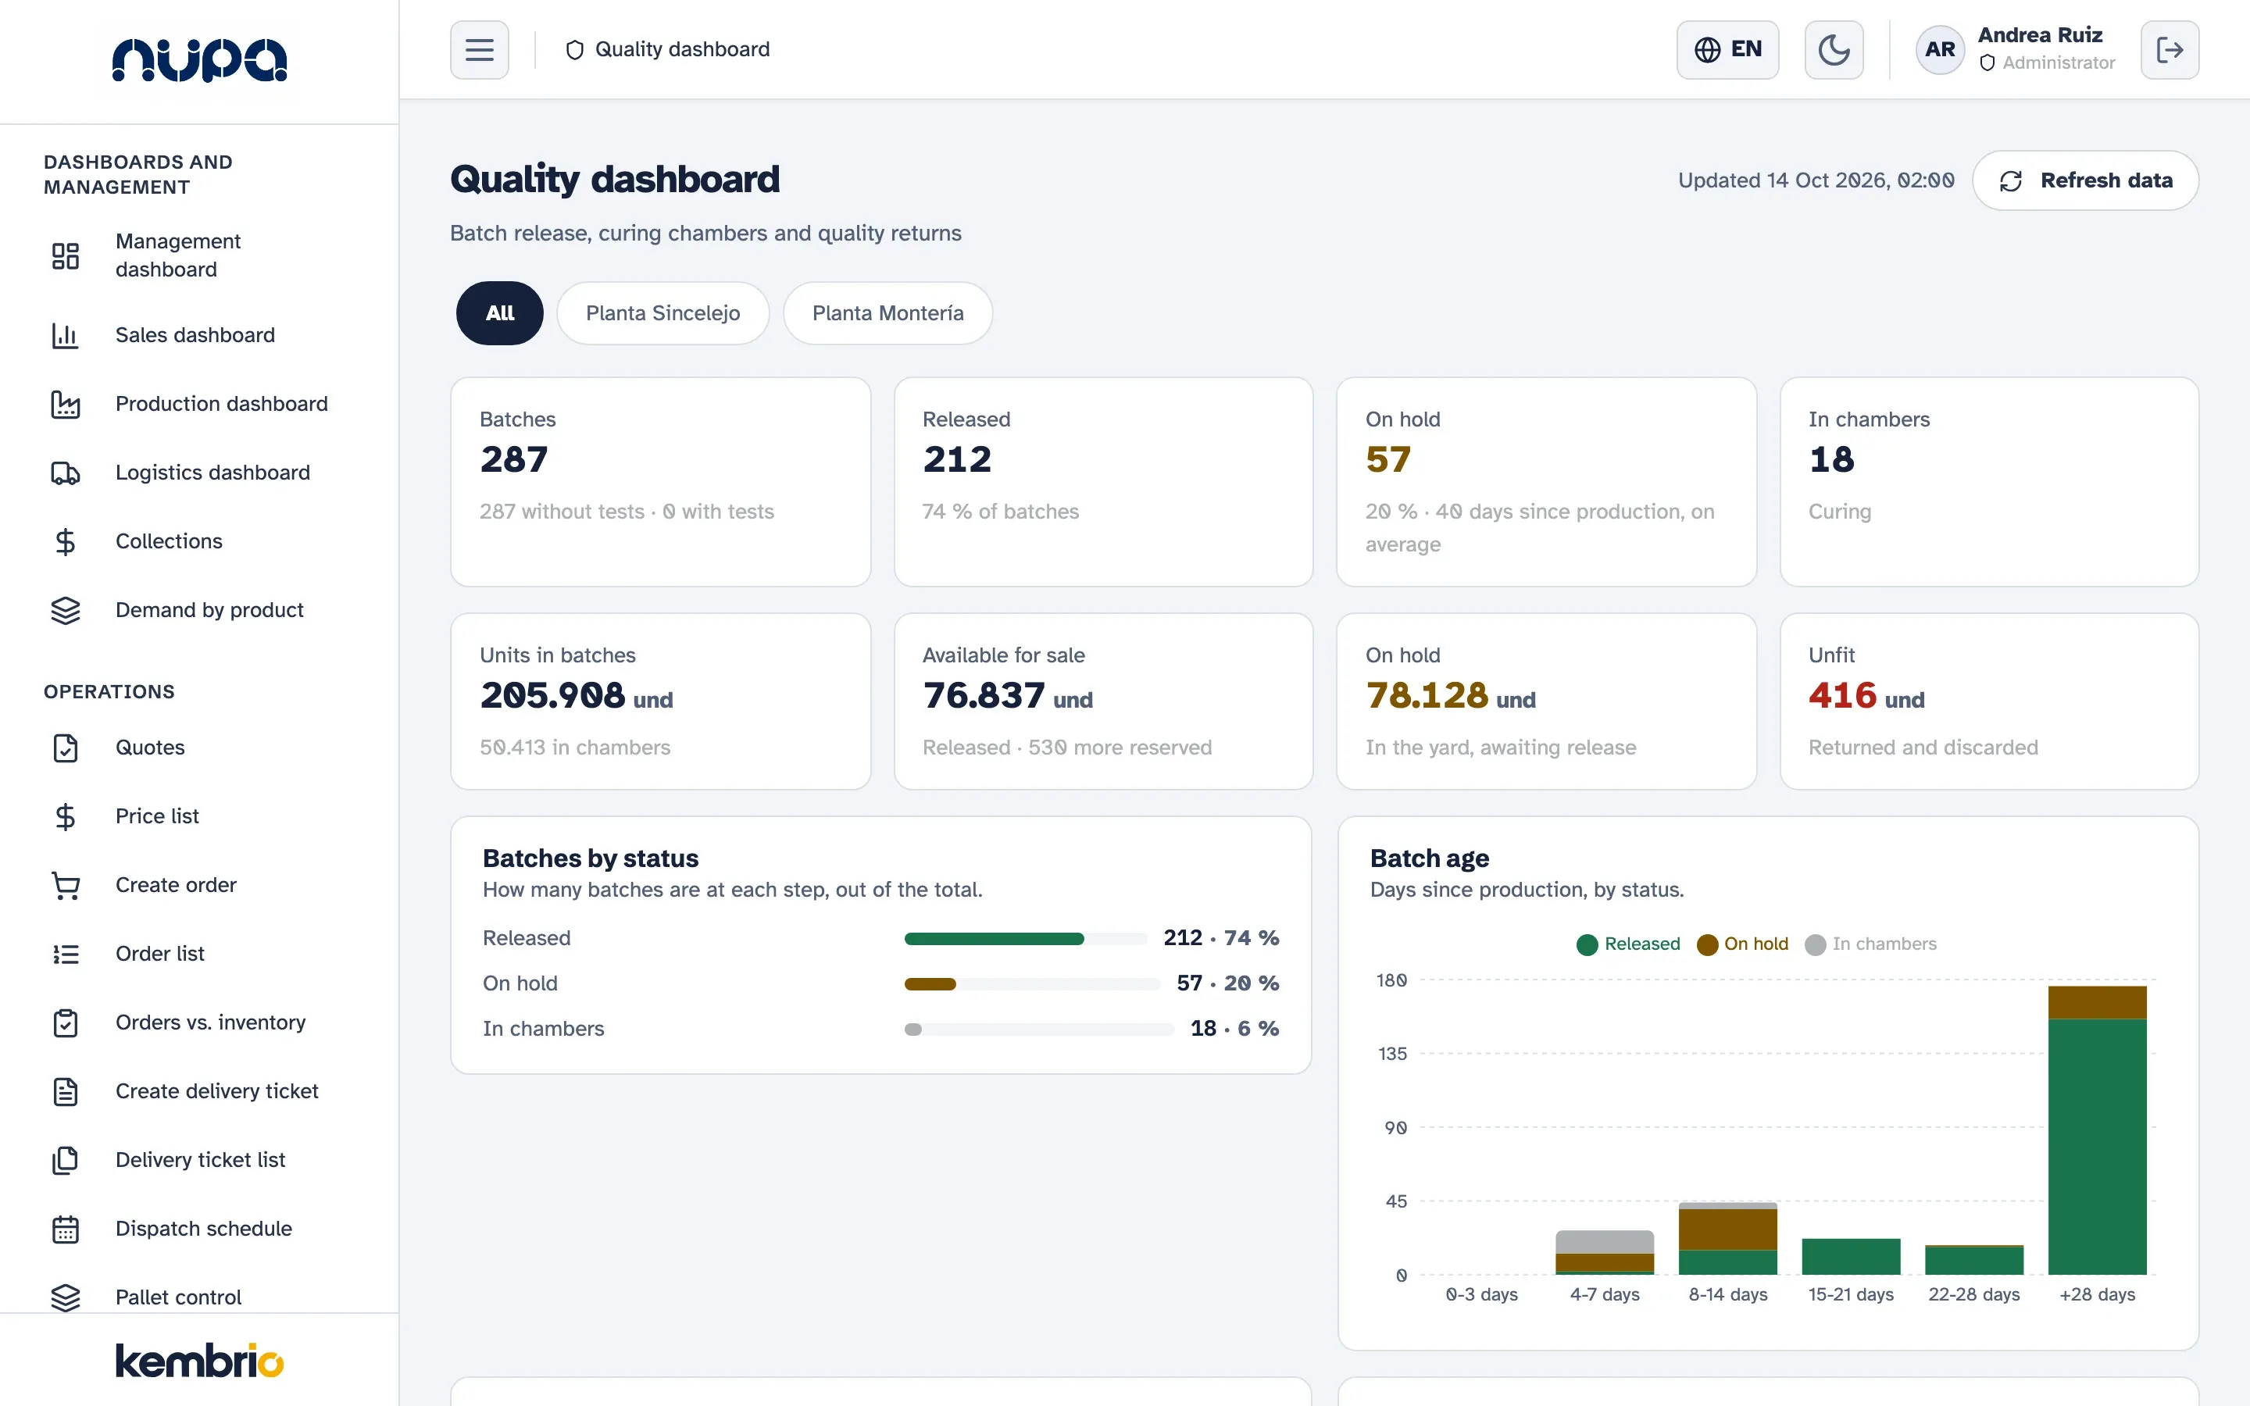Image resolution: width=2250 pixels, height=1406 pixels.
Task: Open Collections dollar icon
Action: [65, 541]
